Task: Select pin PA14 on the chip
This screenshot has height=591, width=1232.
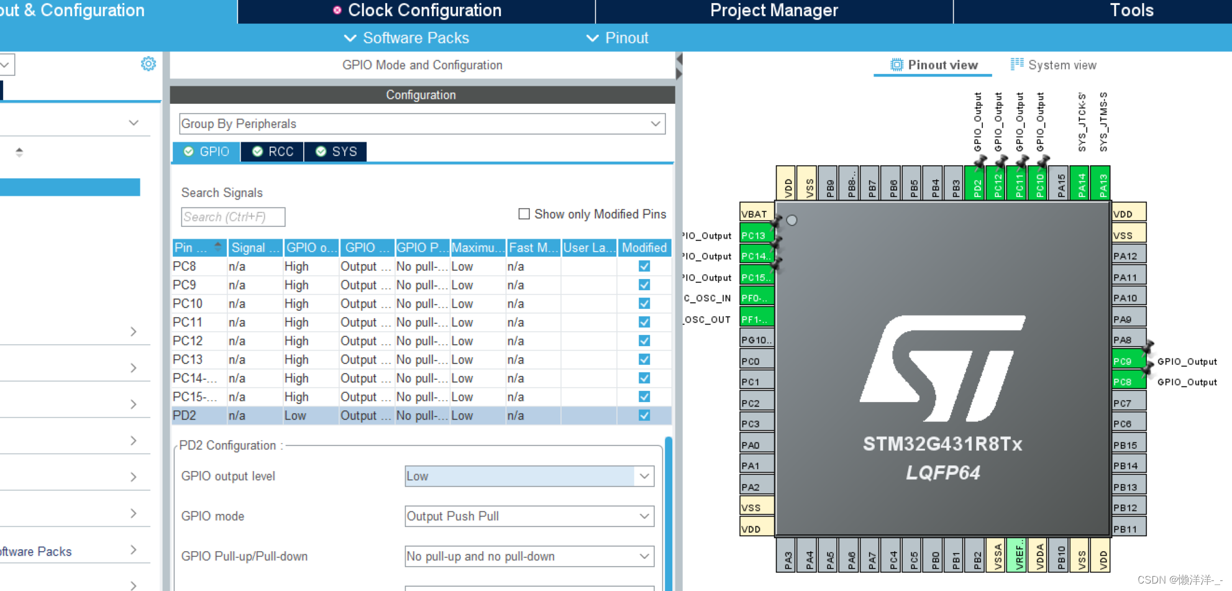Action: point(1081,183)
